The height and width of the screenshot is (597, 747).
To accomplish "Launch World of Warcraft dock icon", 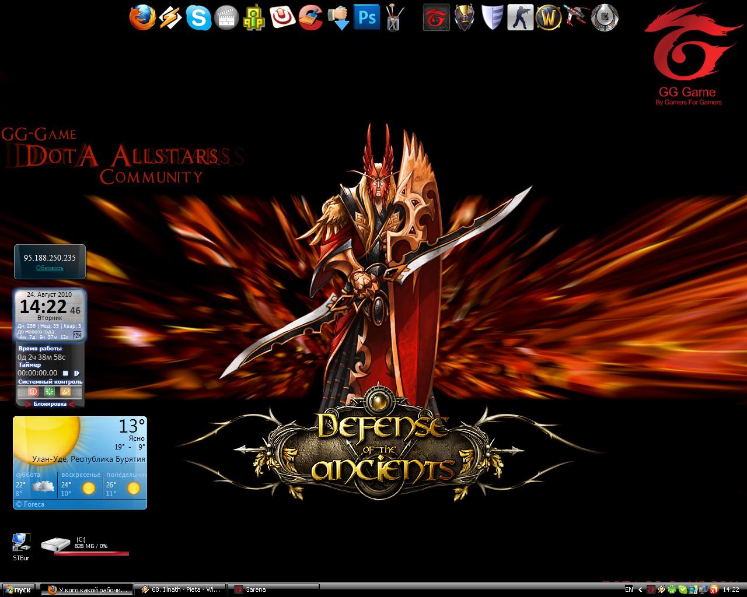I will [548, 17].
